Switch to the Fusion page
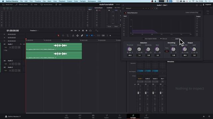The height and width of the screenshot is (119, 213). (x=106, y=116)
